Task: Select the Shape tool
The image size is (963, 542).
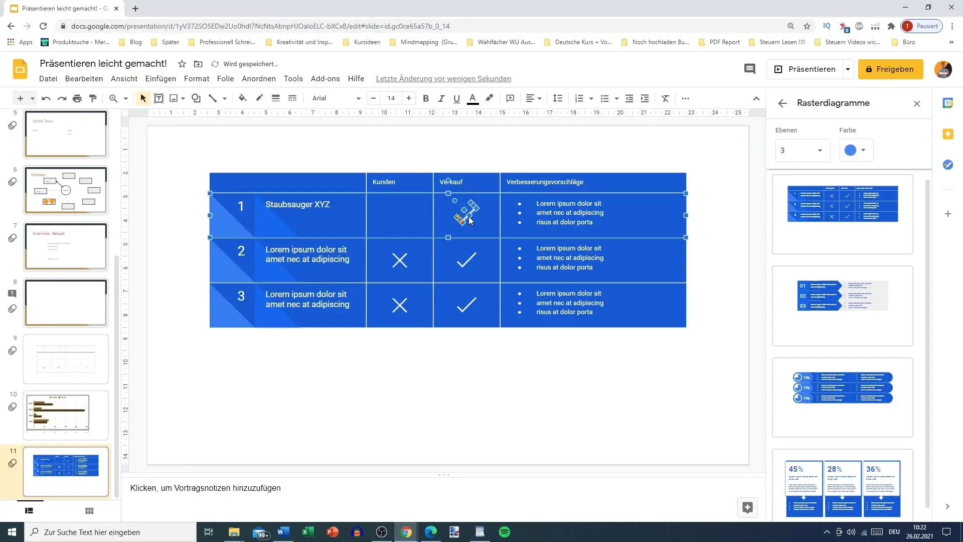Action: 196,98
